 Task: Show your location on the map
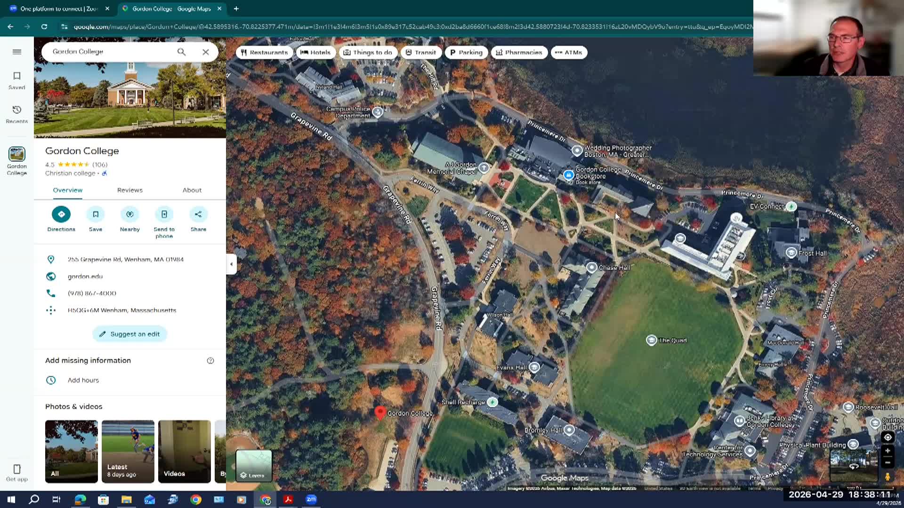(x=888, y=437)
